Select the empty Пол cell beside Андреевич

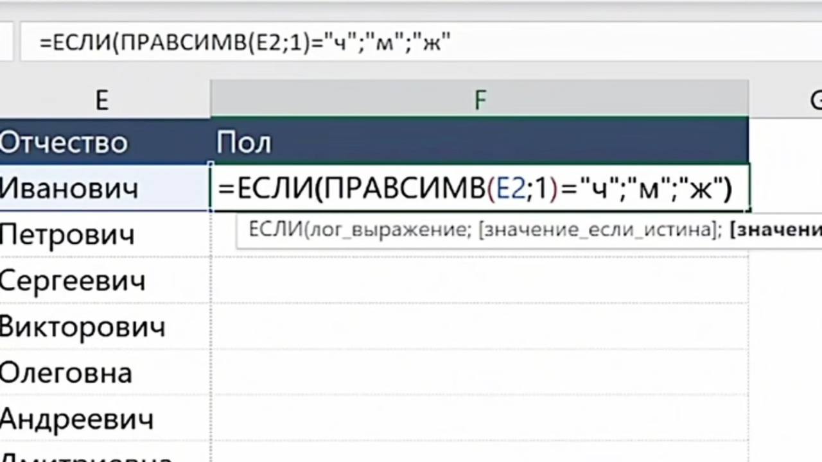tap(480, 418)
